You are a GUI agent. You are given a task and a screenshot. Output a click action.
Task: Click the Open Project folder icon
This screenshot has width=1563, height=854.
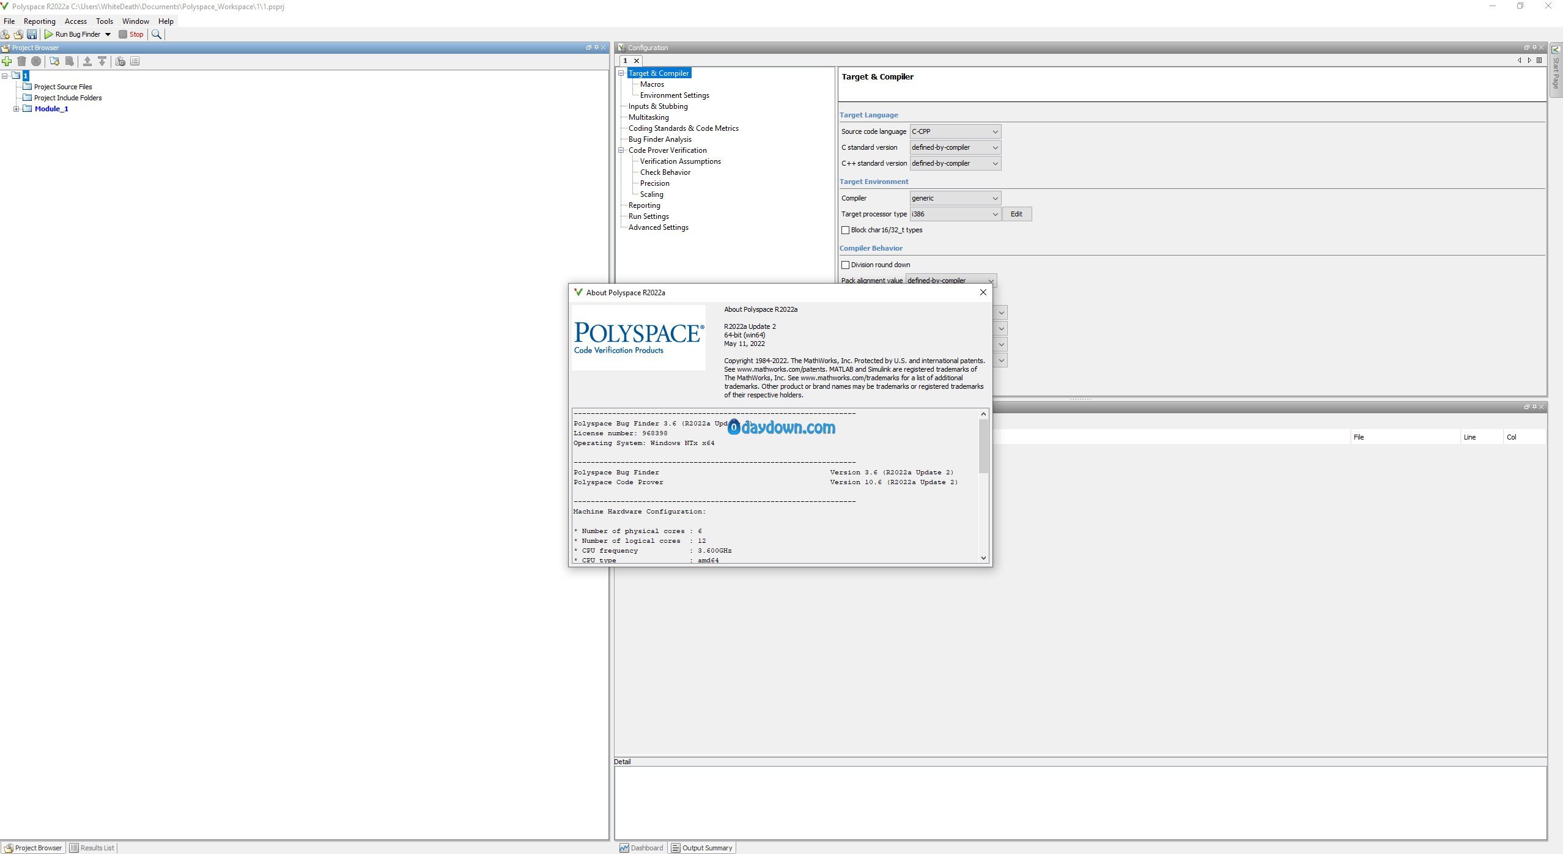click(18, 34)
